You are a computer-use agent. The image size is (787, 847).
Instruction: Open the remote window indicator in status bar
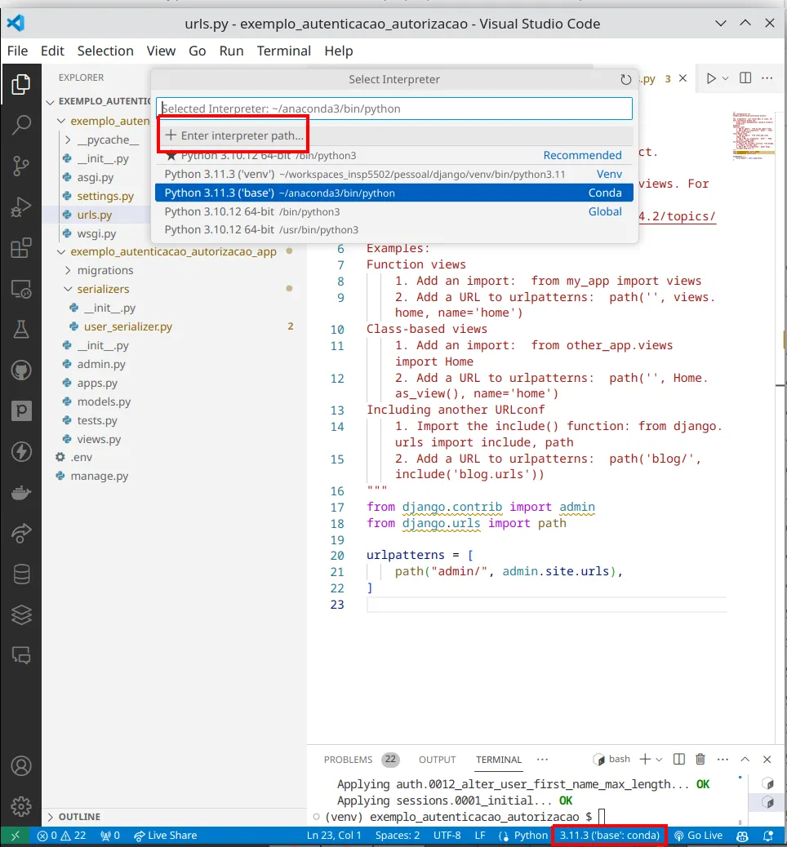[x=16, y=836]
